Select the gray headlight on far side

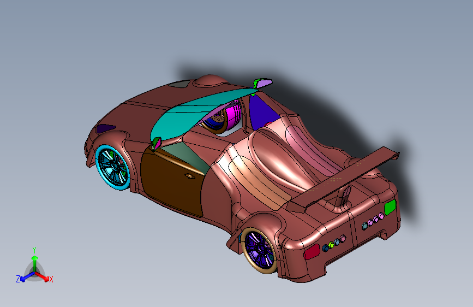[x=179, y=84]
